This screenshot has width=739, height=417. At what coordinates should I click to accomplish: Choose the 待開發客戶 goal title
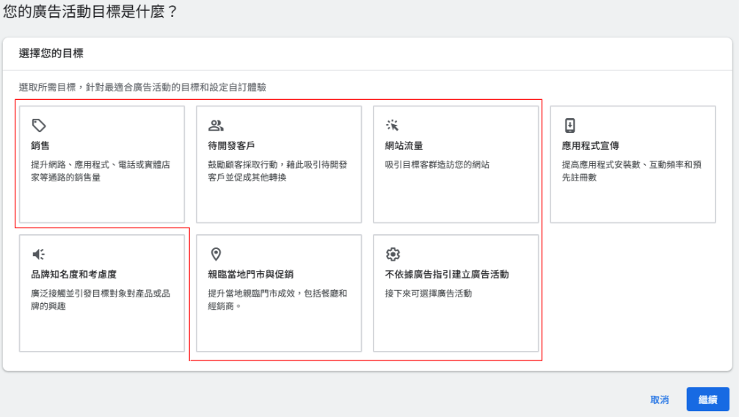pyautogui.click(x=231, y=145)
